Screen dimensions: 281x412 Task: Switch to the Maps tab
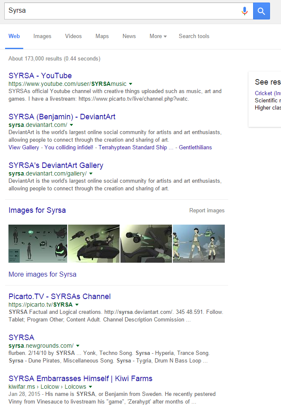(x=102, y=36)
